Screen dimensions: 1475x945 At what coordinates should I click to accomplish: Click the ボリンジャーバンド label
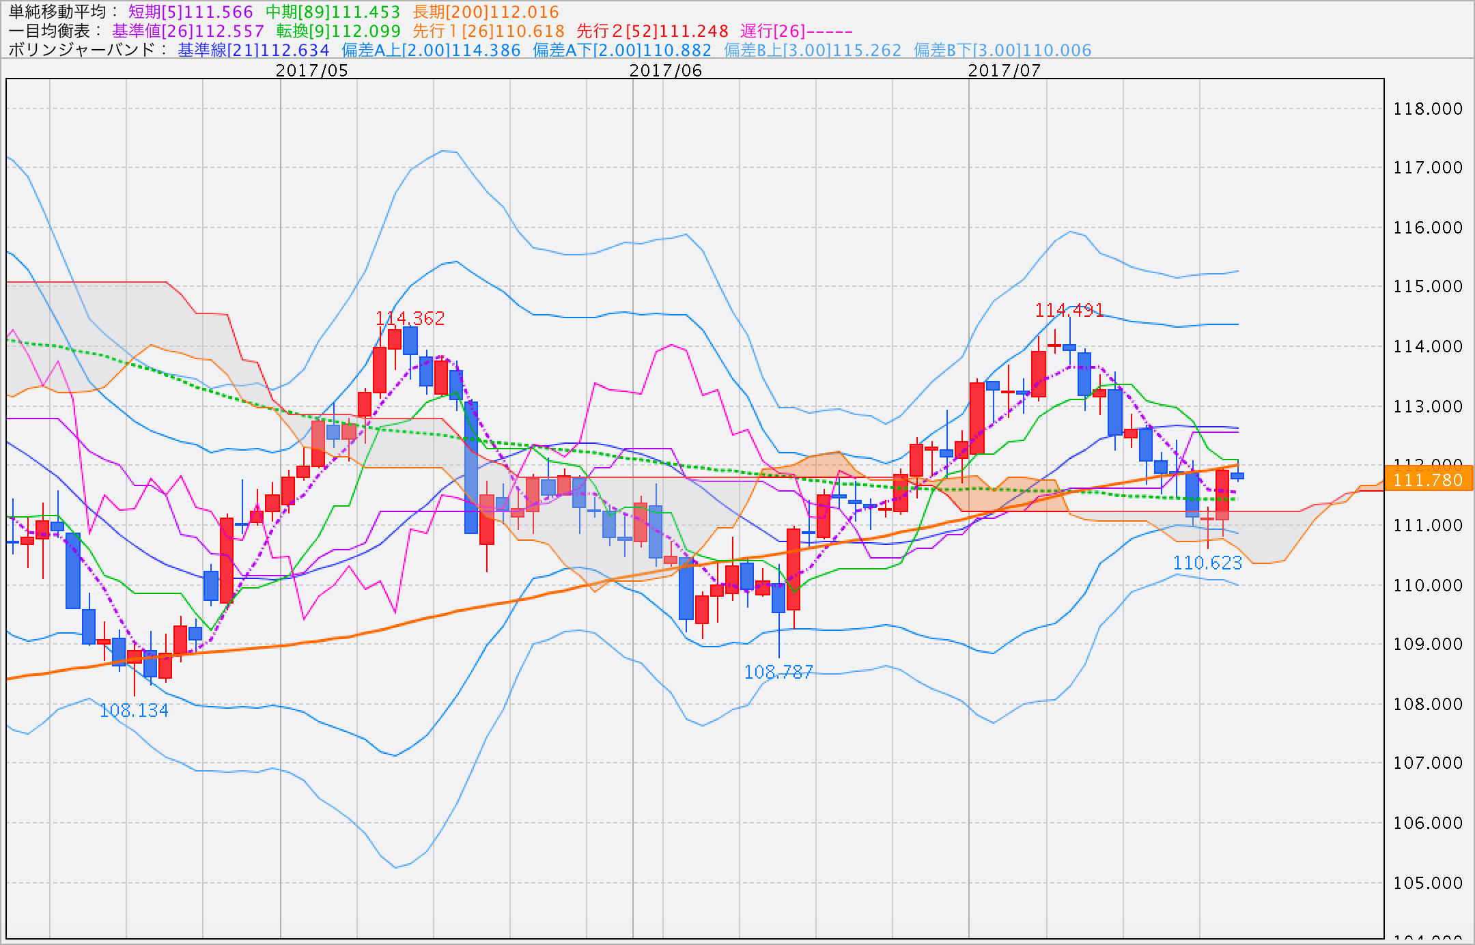87,50
